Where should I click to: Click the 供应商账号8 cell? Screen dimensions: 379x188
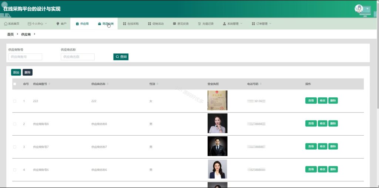41,124
